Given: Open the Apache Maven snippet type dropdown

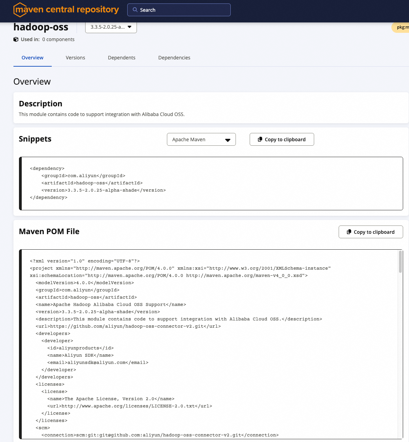Looking at the screenshot, I should click(201, 140).
